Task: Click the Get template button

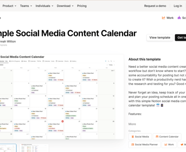Action: pos(181,37)
